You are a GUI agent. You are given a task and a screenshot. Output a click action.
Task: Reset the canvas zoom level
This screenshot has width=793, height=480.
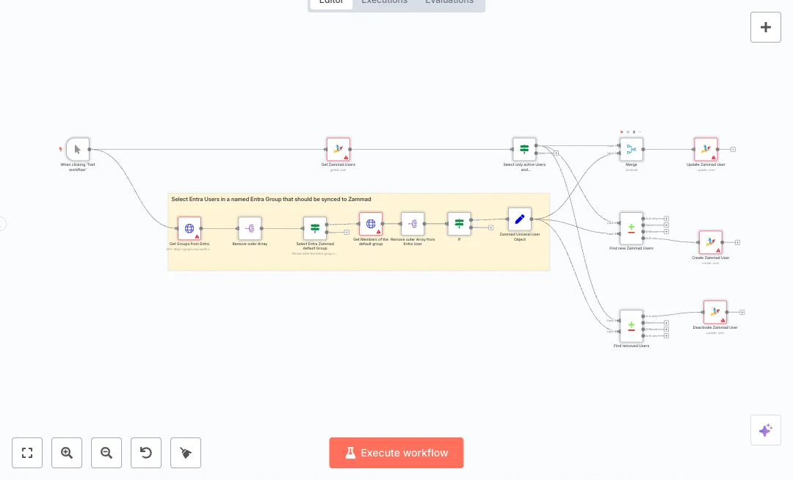(x=146, y=453)
